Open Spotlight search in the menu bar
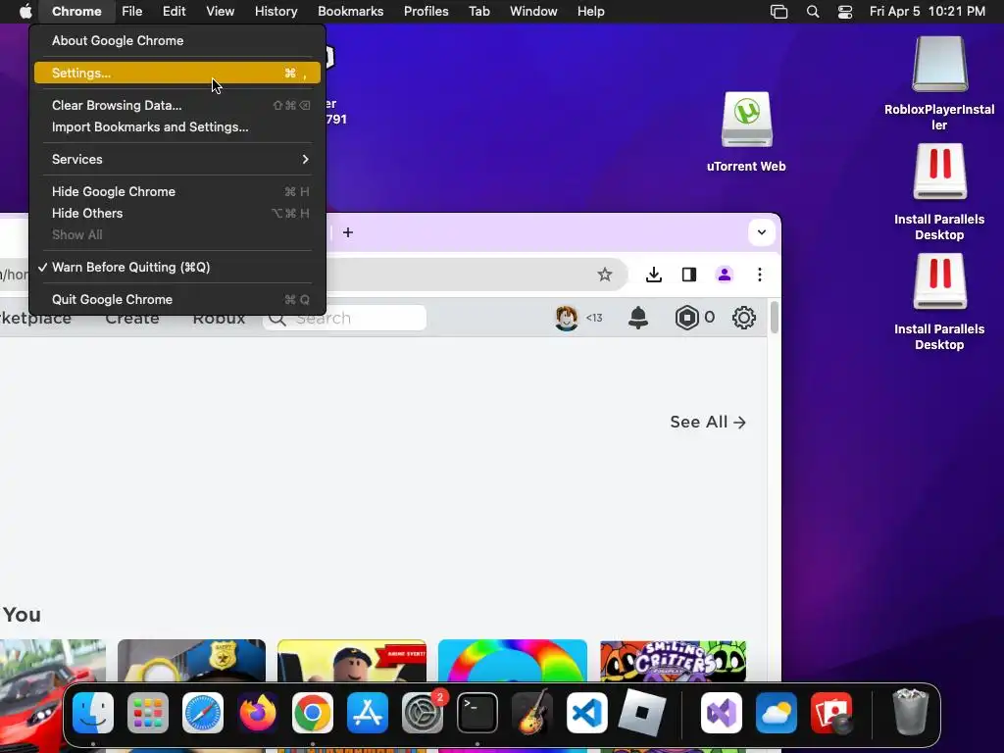 point(813,12)
